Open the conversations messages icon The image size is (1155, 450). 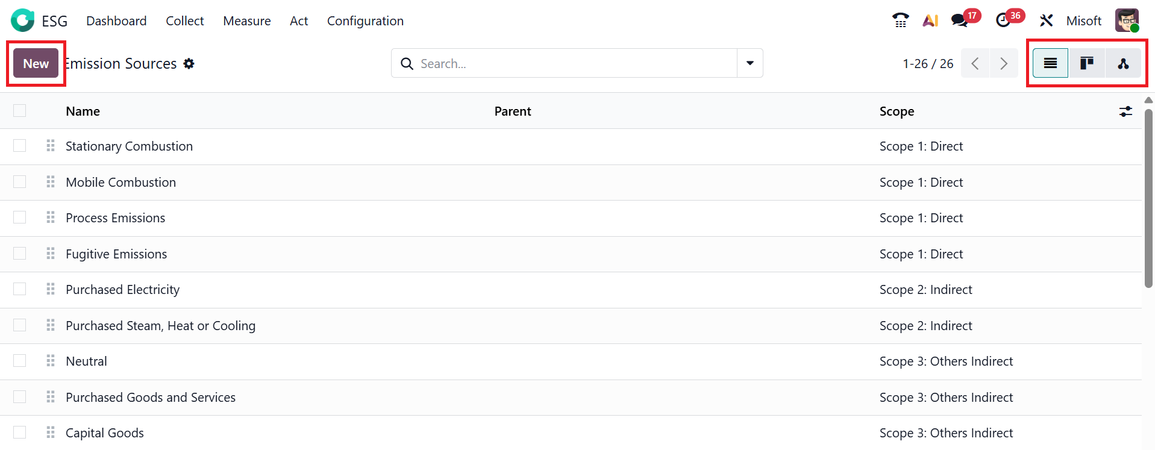pyautogui.click(x=959, y=20)
